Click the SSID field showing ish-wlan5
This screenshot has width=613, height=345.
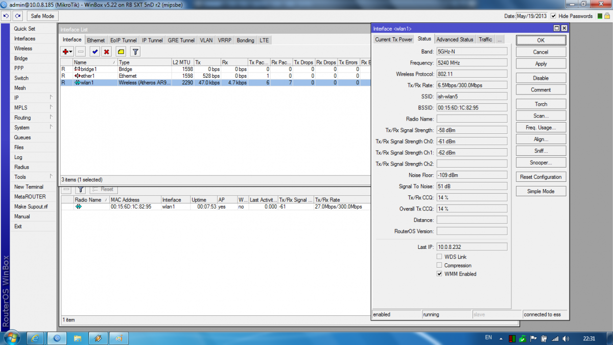click(x=471, y=96)
